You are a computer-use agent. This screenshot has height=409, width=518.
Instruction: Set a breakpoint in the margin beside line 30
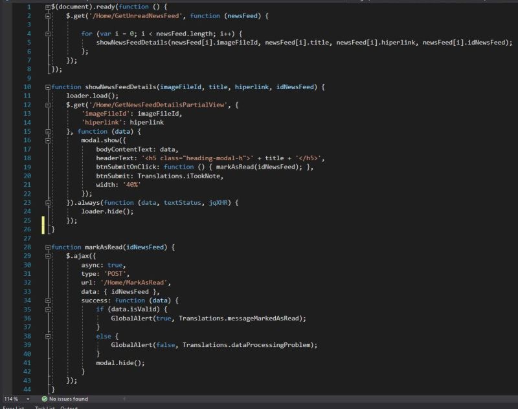(x=6, y=264)
